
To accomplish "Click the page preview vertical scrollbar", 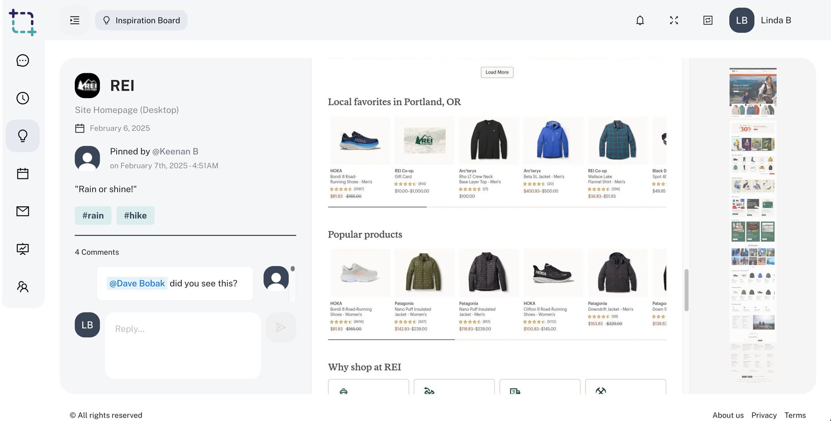I will coord(686,290).
